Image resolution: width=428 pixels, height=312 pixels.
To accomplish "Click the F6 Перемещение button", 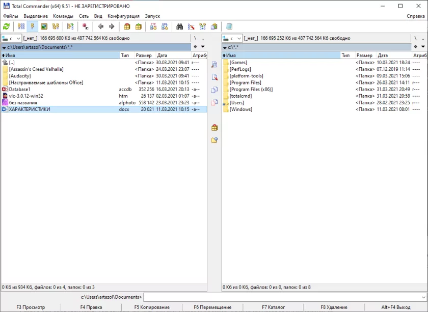I will (212, 307).
